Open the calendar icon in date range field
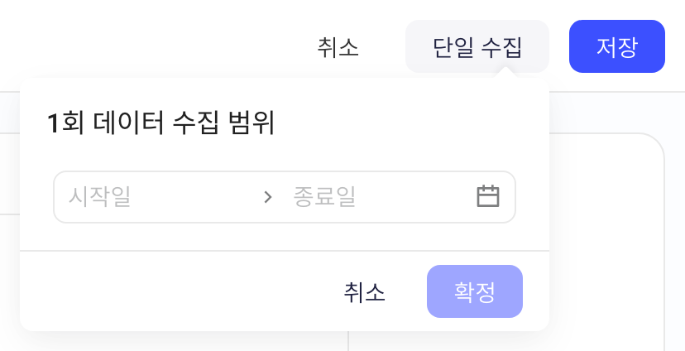 (488, 196)
